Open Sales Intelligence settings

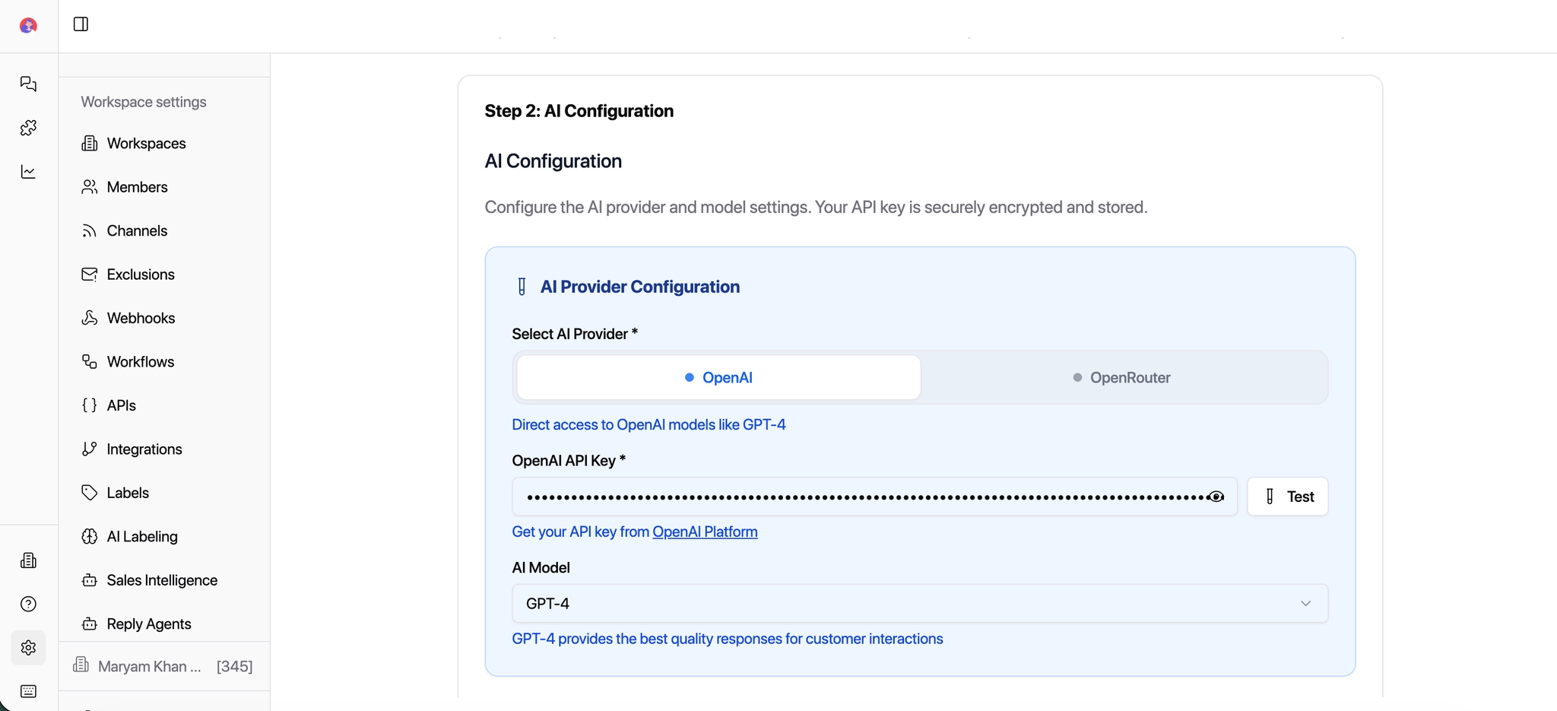pyautogui.click(x=162, y=580)
